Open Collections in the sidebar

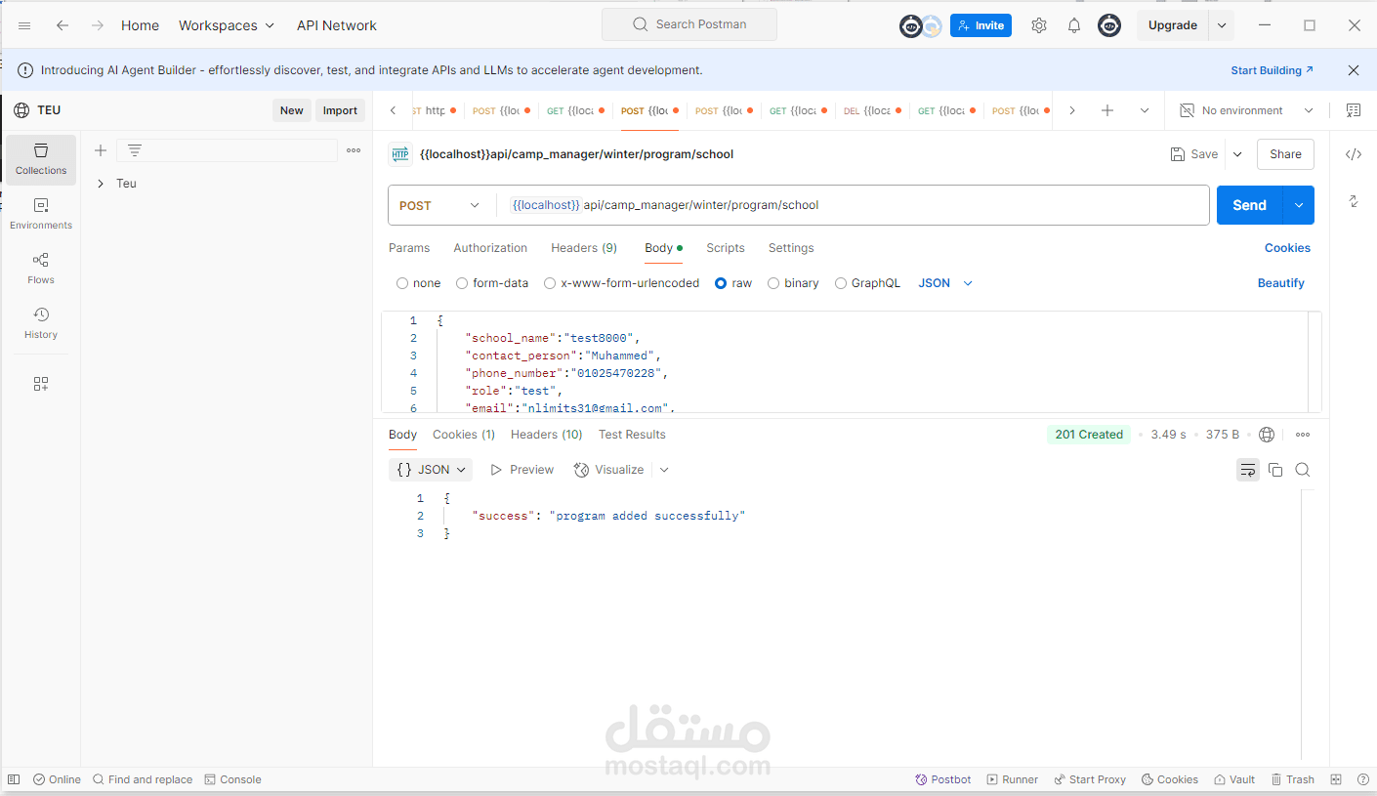pos(41,159)
